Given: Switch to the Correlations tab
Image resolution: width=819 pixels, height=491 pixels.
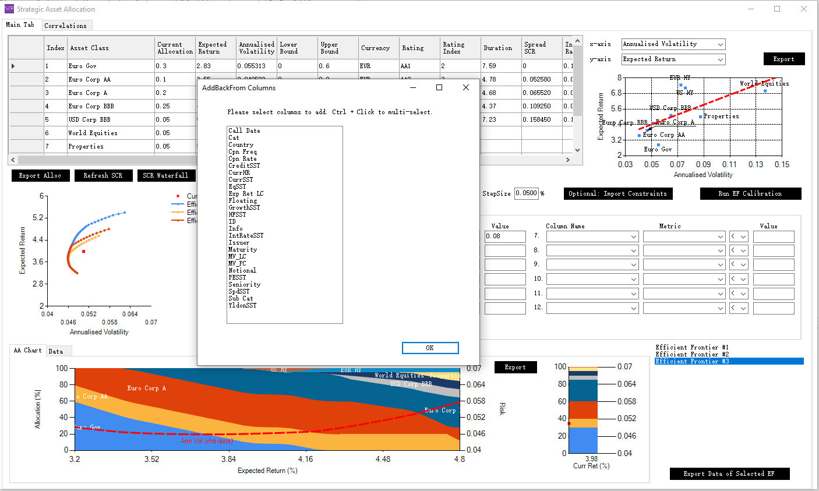Looking at the screenshot, I should pyautogui.click(x=66, y=25).
